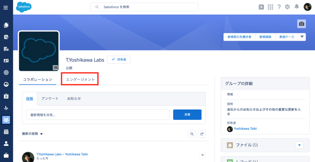Click the 共有 share button

187,115
